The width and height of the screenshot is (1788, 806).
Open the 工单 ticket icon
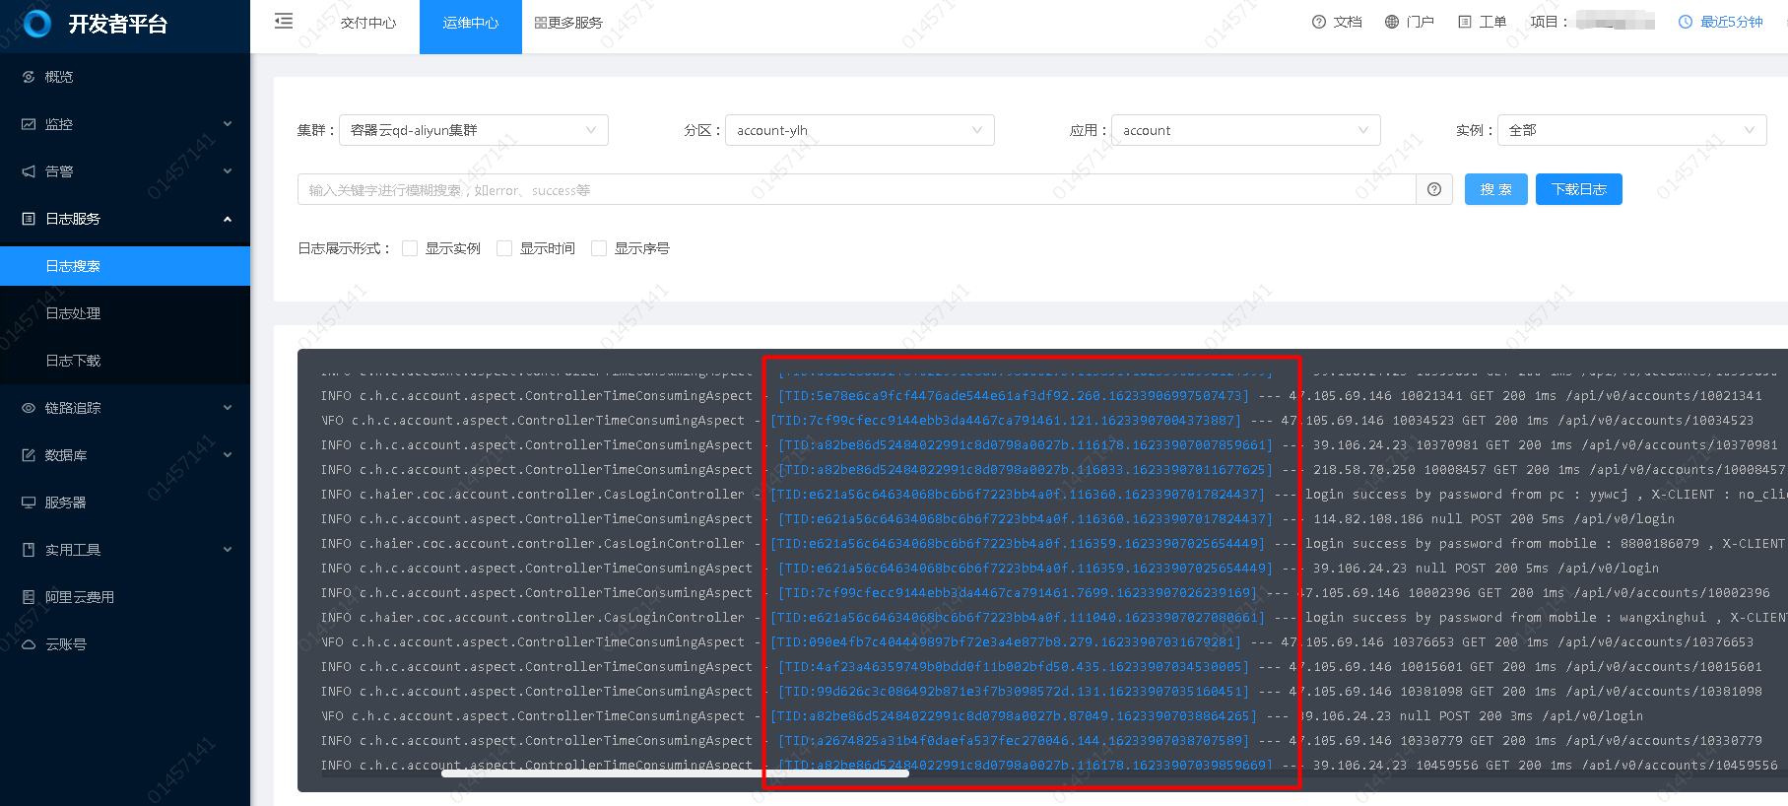point(1464,22)
